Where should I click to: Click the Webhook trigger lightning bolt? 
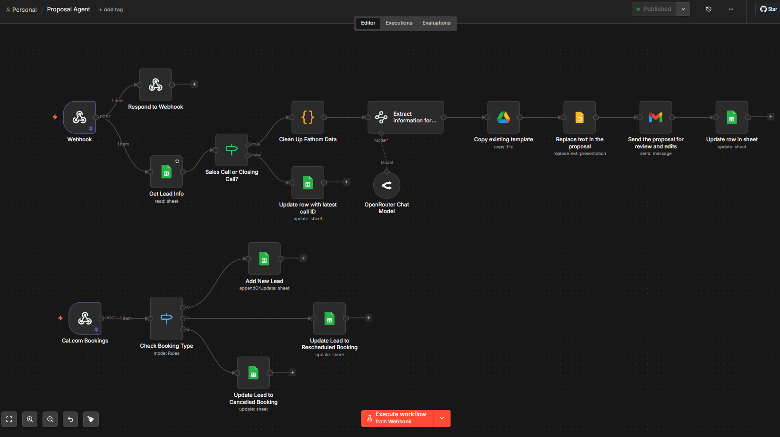click(55, 117)
